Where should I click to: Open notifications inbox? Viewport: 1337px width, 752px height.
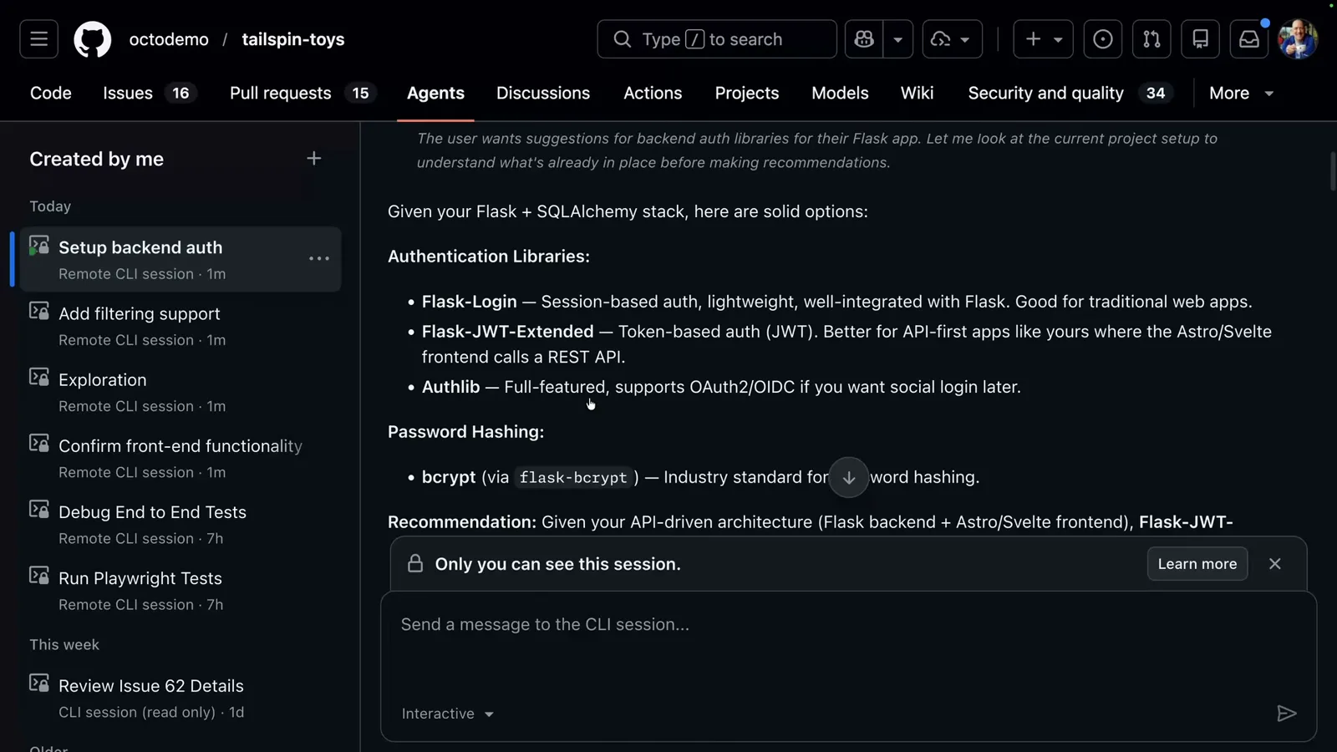[1249, 39]
